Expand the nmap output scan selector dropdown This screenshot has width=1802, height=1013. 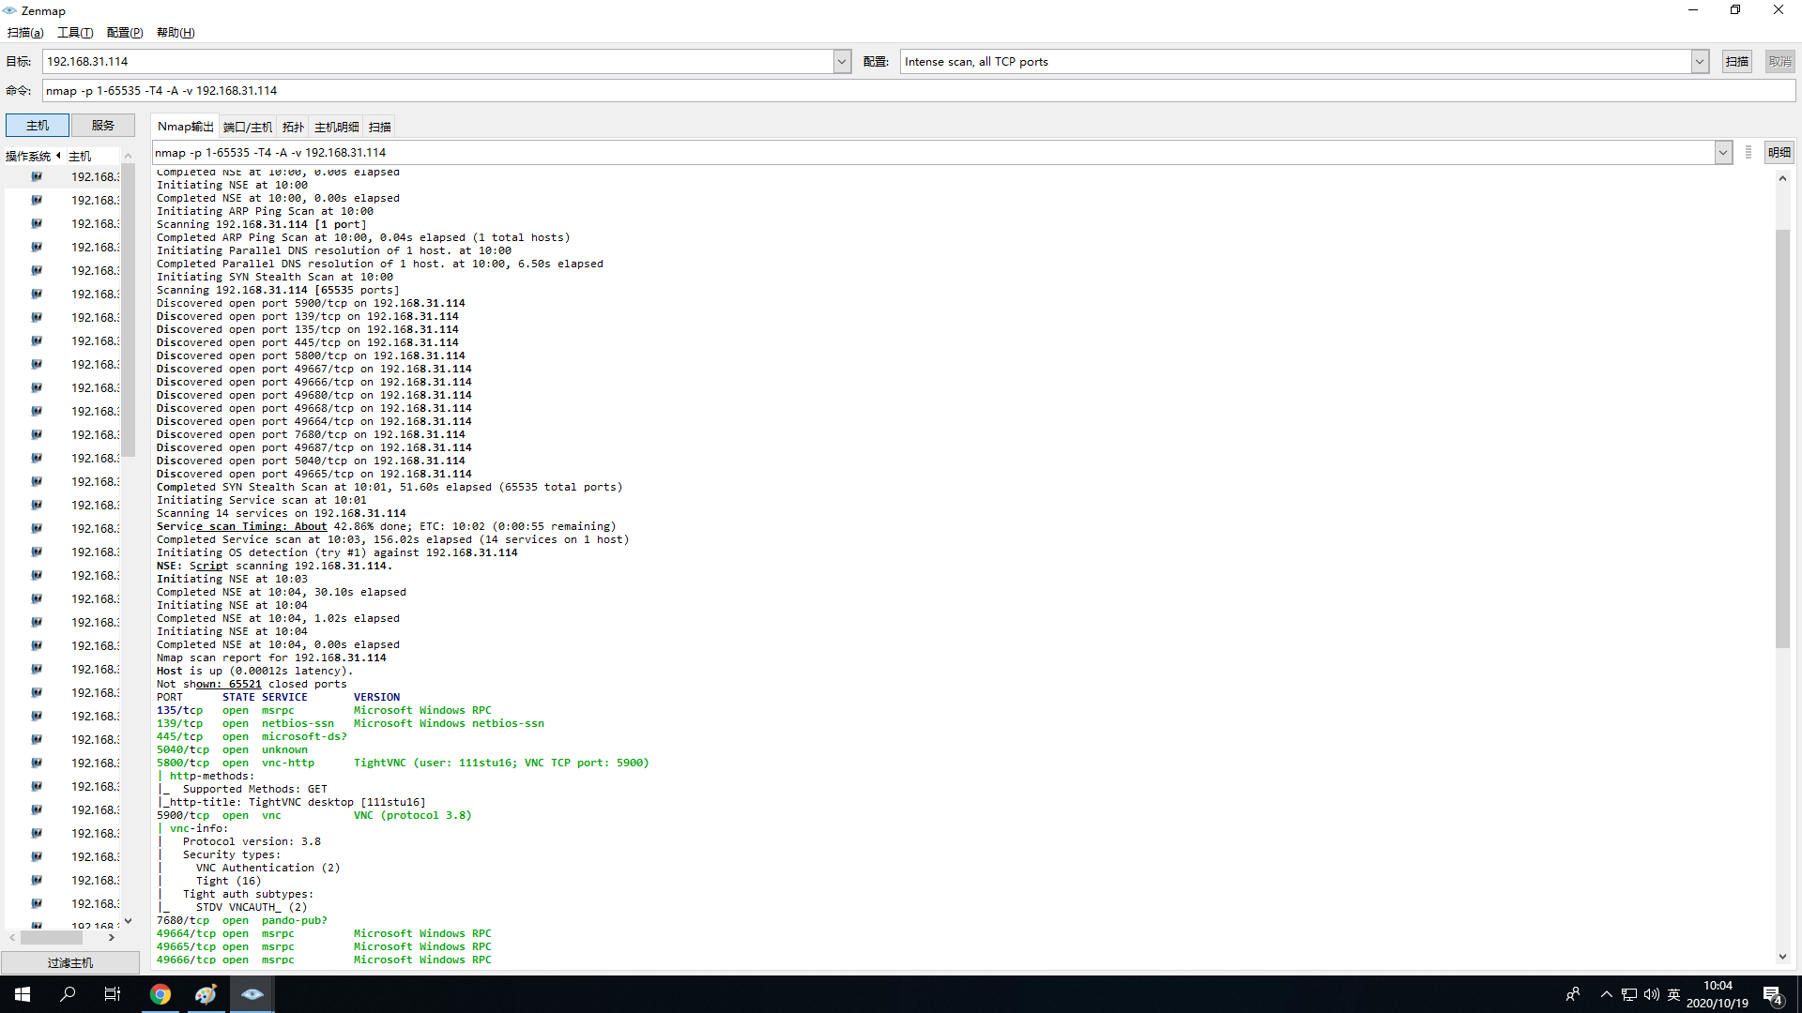coord(1723,153)
